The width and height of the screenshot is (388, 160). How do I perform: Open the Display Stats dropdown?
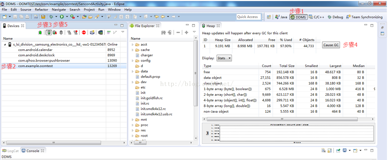pyautogui.click(x=224, y=58)
